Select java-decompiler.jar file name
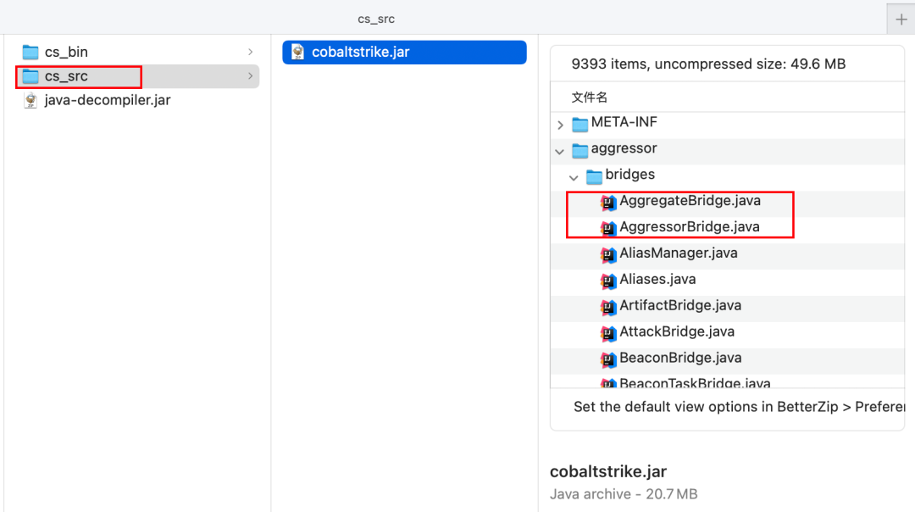The height and width of the screenshot is (512, 915). point(108,100)
